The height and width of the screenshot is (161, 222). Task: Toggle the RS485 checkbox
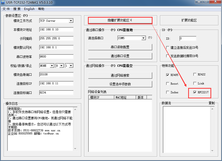pos(168,75)
